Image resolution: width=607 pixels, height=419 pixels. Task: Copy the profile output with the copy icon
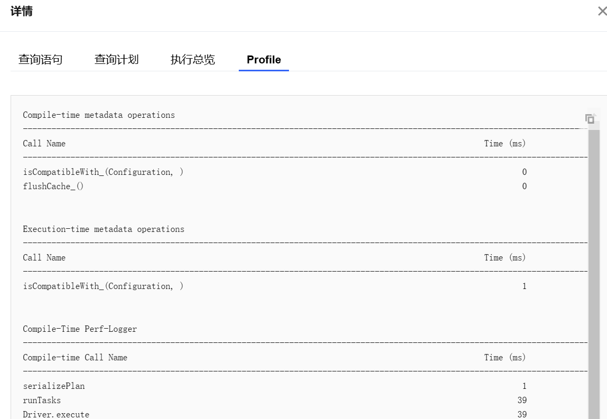point(590,119)
